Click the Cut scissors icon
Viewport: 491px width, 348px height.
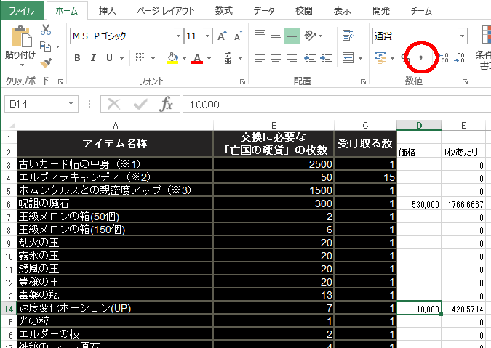pos(46,30)
